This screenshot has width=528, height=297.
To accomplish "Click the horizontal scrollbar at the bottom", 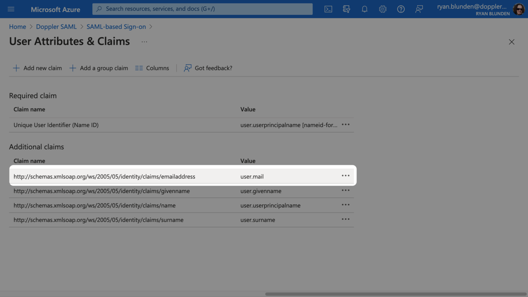I will click(x=396, y=294).
